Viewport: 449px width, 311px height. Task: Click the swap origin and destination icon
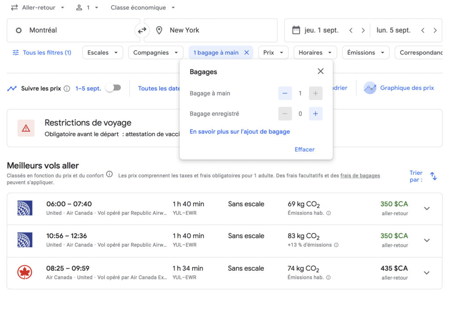[142, 30]
